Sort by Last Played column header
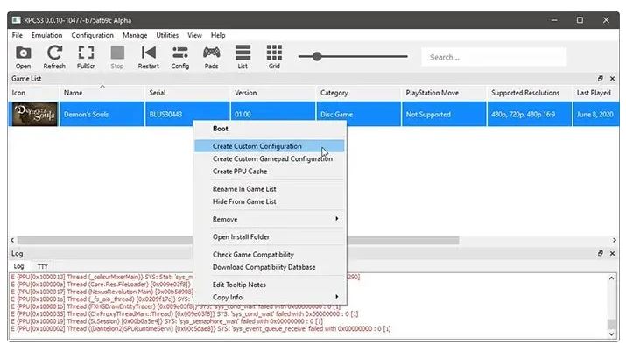The height and width of the screenshot is (359, 626). [595, 93]
